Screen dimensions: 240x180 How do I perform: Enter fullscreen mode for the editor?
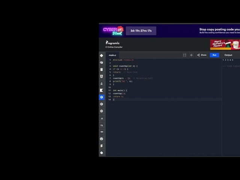[185, 55]
